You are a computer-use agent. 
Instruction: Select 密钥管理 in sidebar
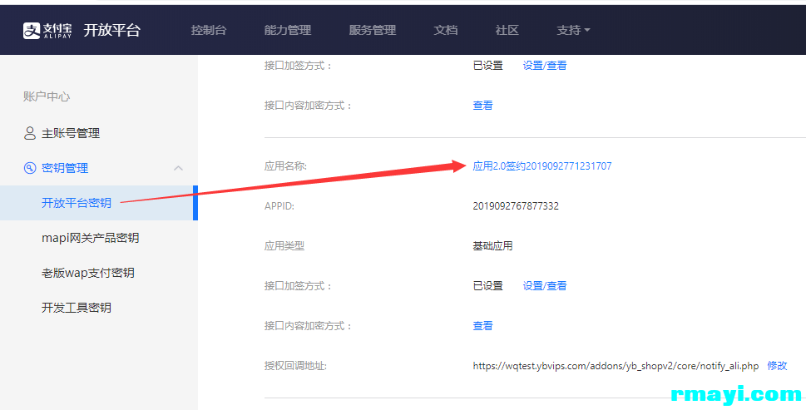click(65, 168)
